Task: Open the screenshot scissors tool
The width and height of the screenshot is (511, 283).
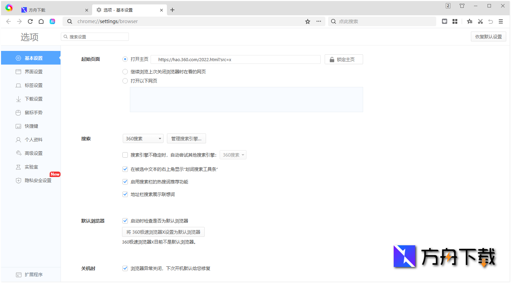Action: [x=480, y=21]
